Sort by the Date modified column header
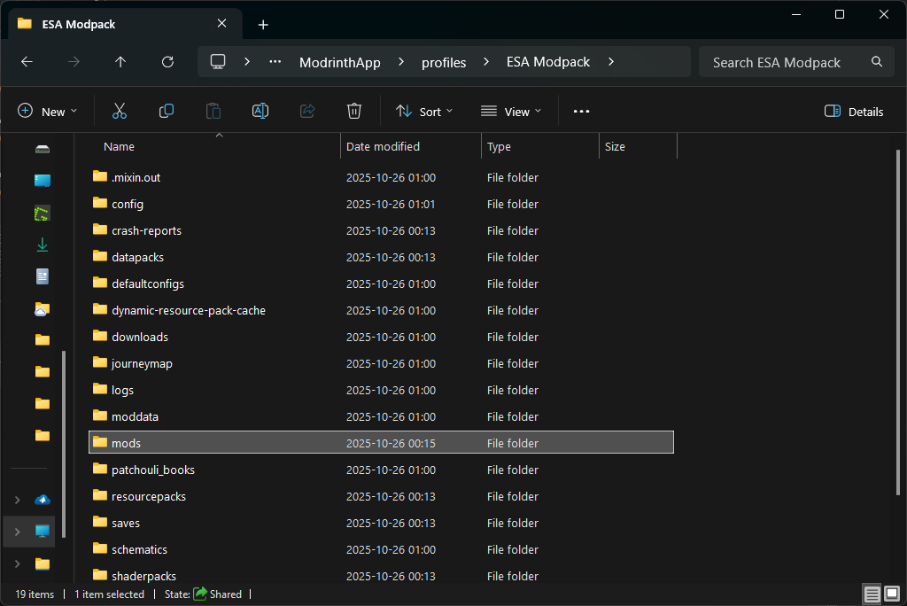 pyautogui.click(x=383, y=146)
